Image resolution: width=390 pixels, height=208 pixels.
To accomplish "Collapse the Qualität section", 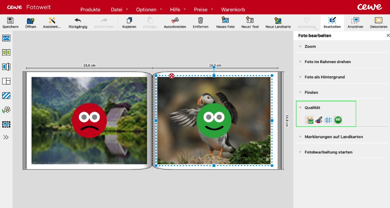I will coord(312,107).
